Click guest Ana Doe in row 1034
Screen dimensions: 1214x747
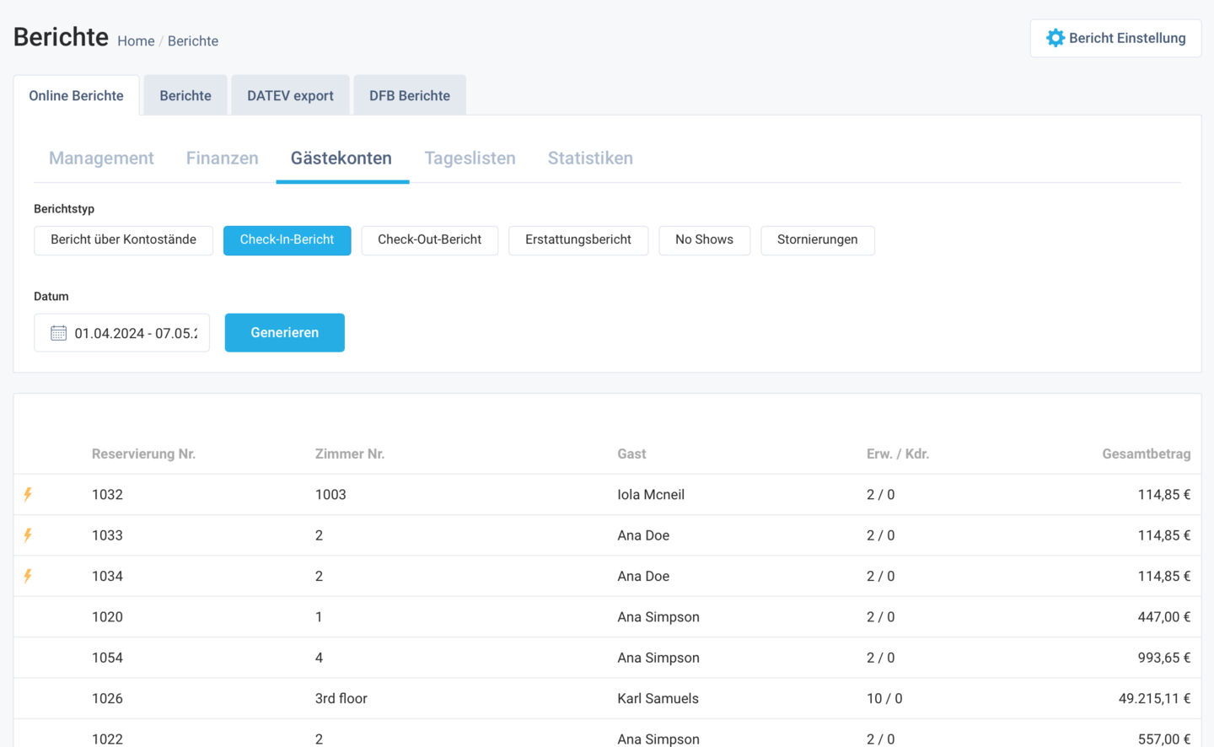643,577
